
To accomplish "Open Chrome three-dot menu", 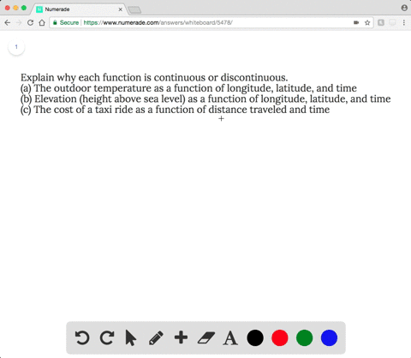I will click(x=404, y=22).
